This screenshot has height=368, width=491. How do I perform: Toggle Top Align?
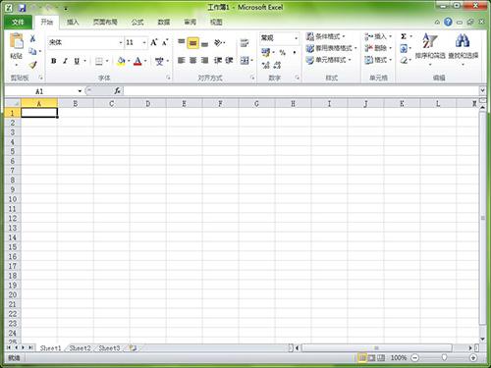pos(182,42)
